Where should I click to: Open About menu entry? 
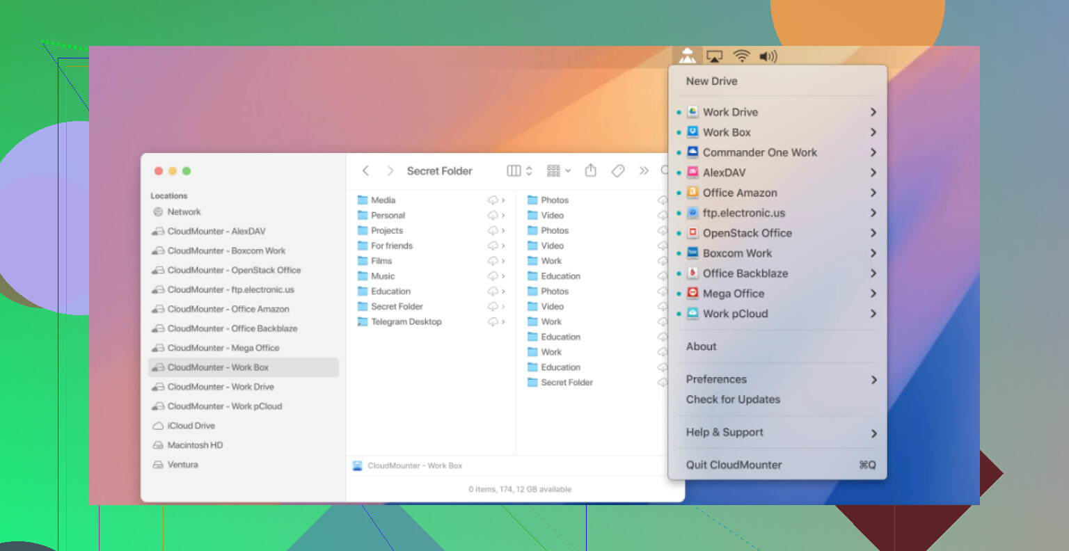(701, 346)
